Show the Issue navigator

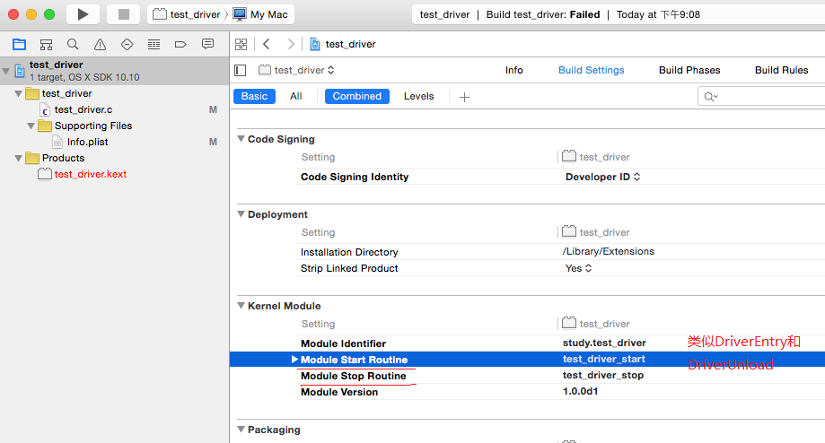pyautogui.click(x=100, y=44)
